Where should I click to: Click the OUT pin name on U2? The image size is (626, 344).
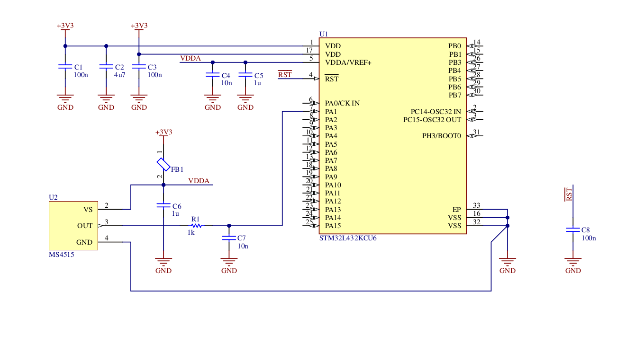click(85, 226)
